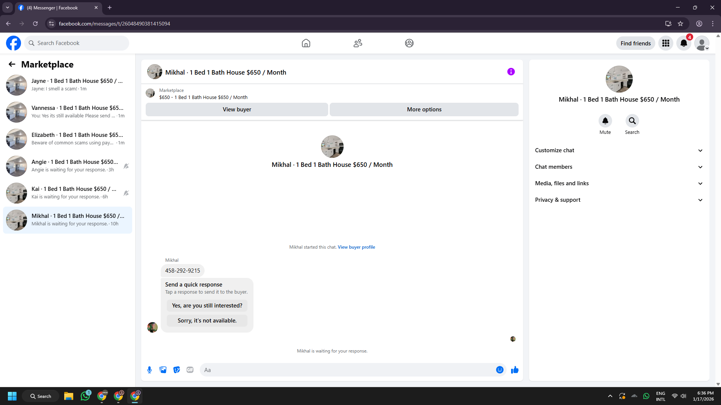Open the notifications bell
Image resolution: width=721 pixels, height=405 pixels.
[x=683, y=43]
